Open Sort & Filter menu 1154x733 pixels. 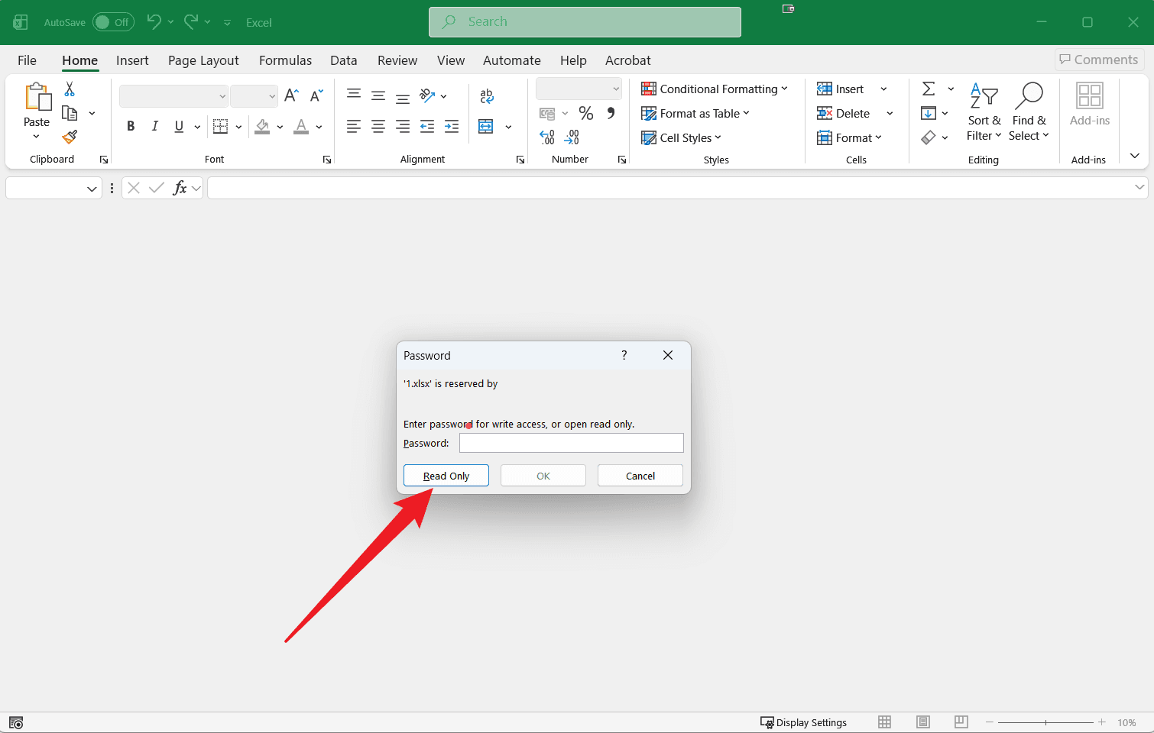pos(984,112)
